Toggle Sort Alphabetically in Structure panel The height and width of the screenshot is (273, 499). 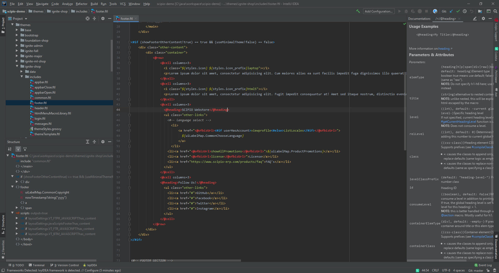tap(10, 149)
